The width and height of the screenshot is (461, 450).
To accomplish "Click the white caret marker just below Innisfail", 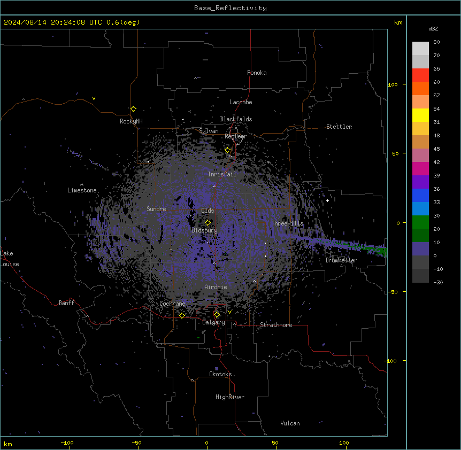I will (214, 186).
